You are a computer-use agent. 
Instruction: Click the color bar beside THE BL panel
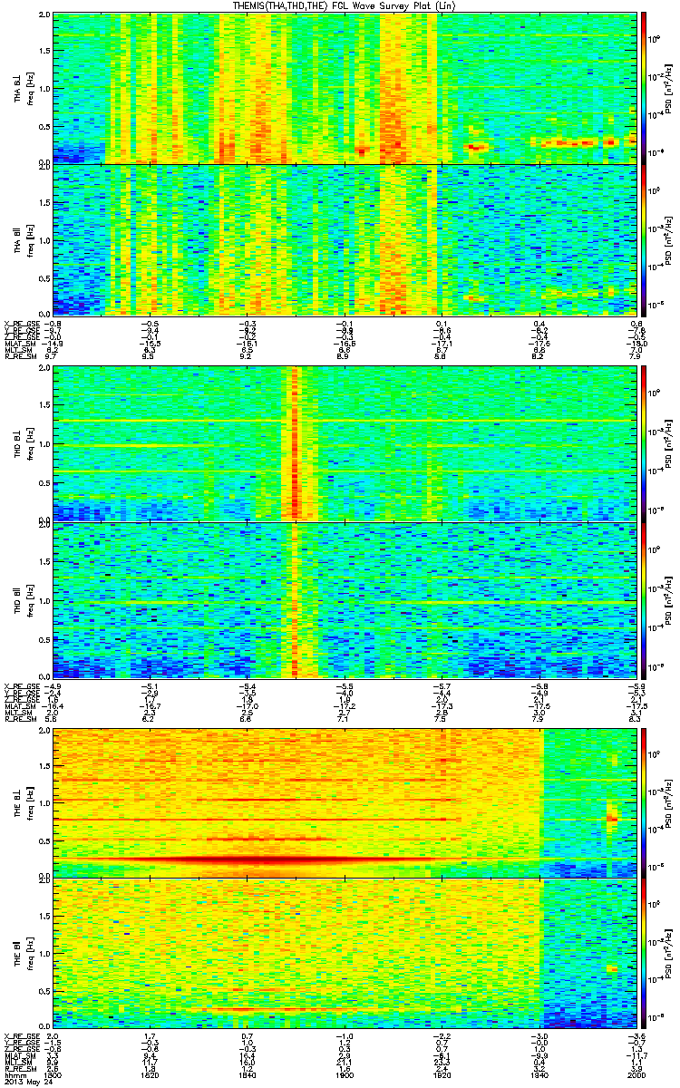tap(645, 802)
